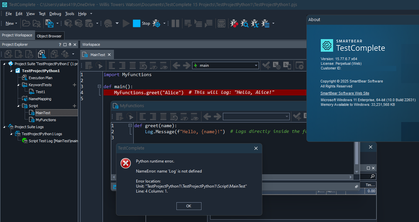Collapse the 'def main()' code fold marker
Viewport: 419px width, 222px height.
[99, 86]
